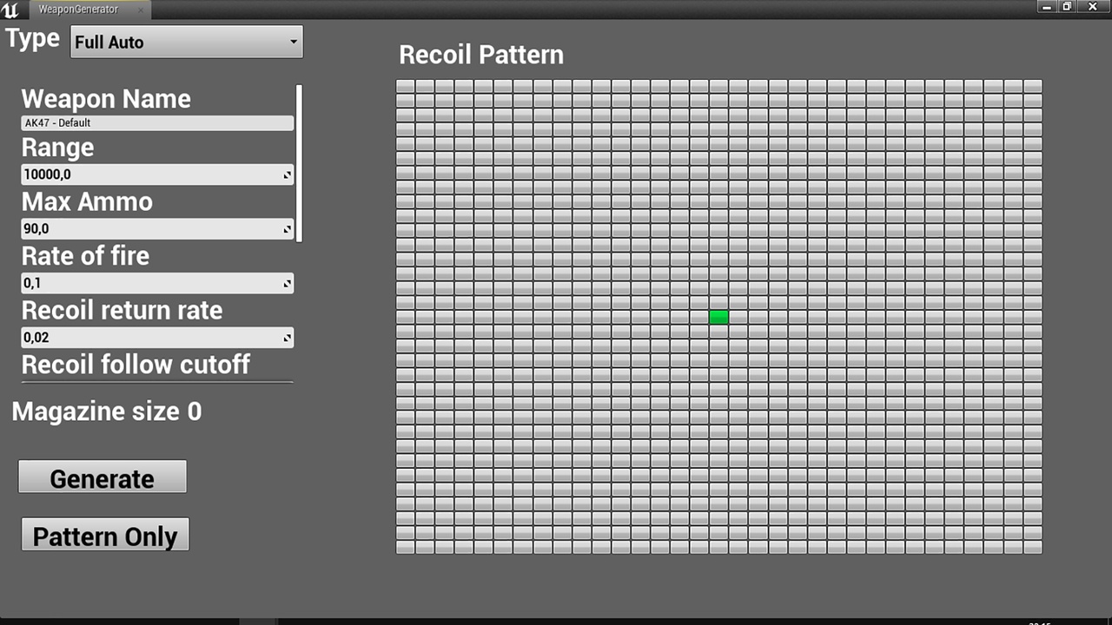Toggle the top-left cell of the Recoil Pattern grid
Screen dimensions: 1112x625
tap(406, 87)
